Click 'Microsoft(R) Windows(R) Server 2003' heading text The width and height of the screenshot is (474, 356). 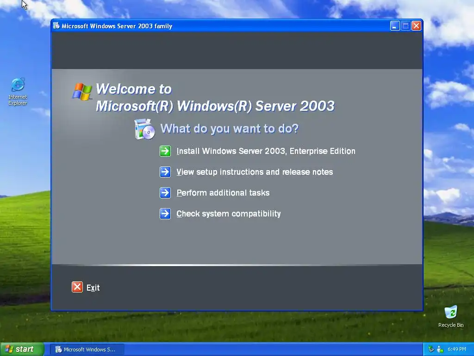(215, 106)
